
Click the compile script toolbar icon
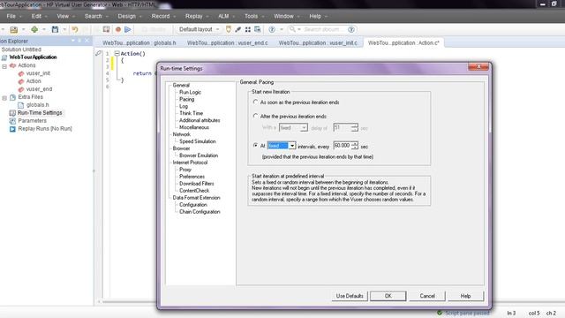(x=106, y=29)
